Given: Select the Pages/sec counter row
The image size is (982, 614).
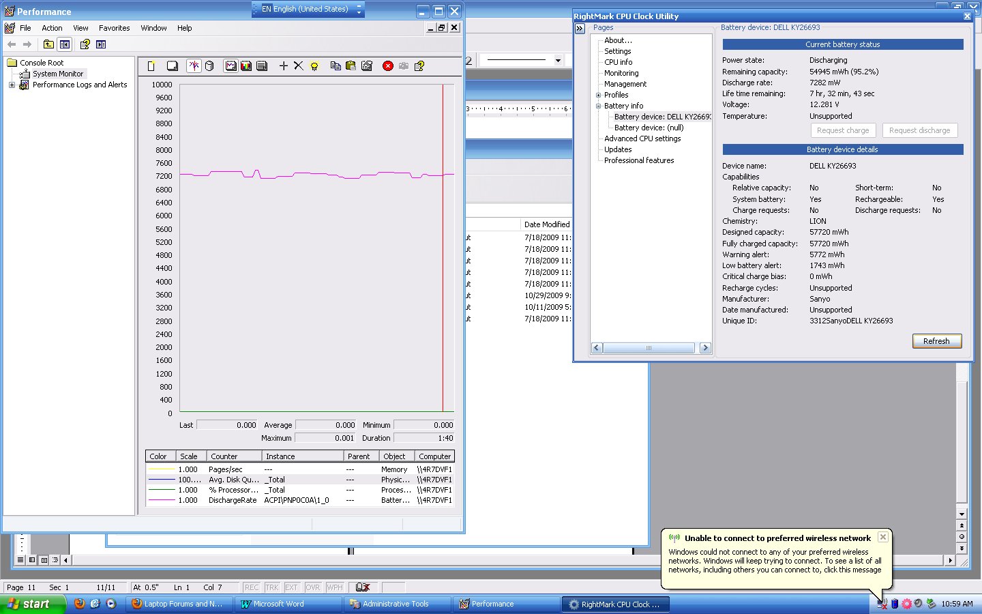Looking at the screenshot, I should [300, 469].
